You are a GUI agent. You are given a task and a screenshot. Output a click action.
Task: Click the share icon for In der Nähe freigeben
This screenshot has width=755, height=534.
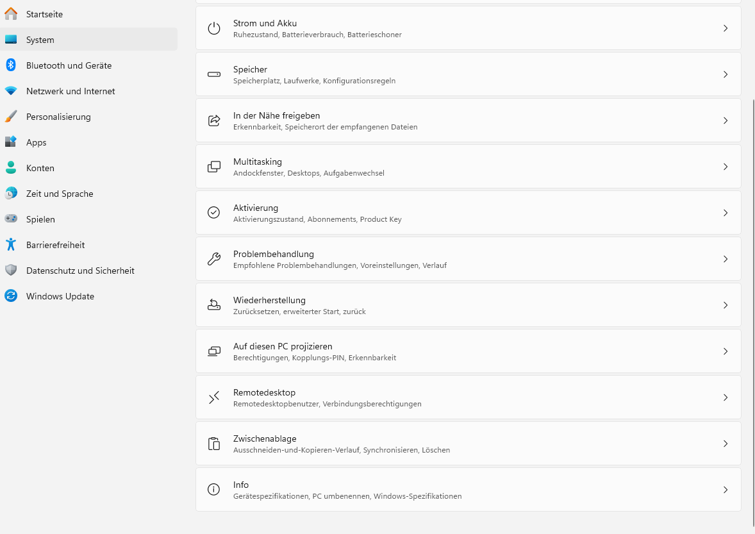[214, 121]
